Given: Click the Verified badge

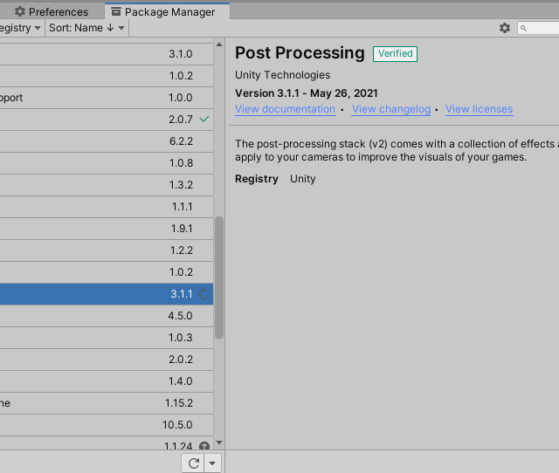Looking at the screenshot, I should (395, 54).
